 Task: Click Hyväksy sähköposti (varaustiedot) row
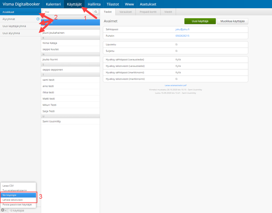click(x=176, y=59)
